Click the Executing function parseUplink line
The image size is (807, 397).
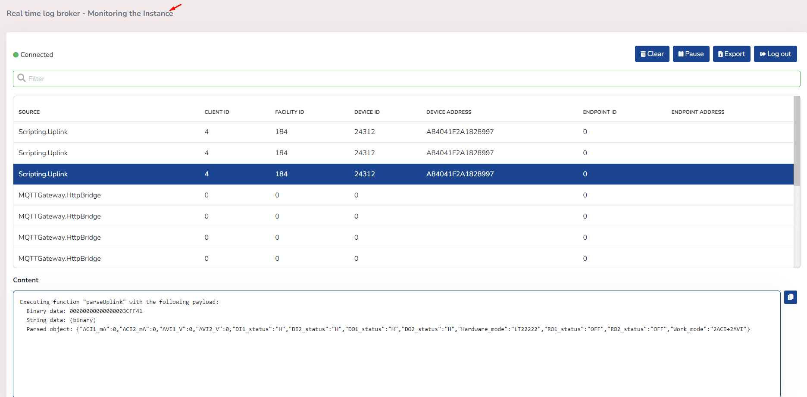click(x=119, y=302)
